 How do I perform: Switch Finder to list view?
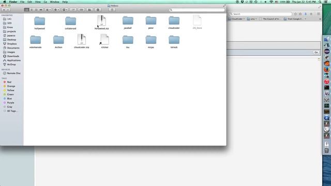(32, 10)
